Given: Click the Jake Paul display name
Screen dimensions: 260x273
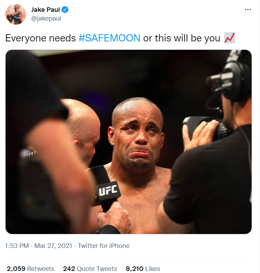Looking at the screenshot, I should tap(46, 10).
